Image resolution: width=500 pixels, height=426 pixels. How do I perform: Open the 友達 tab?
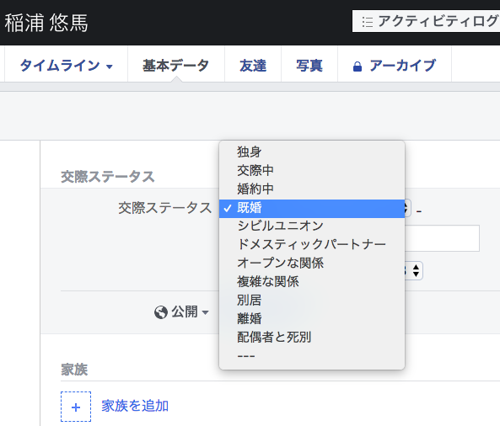253,65
